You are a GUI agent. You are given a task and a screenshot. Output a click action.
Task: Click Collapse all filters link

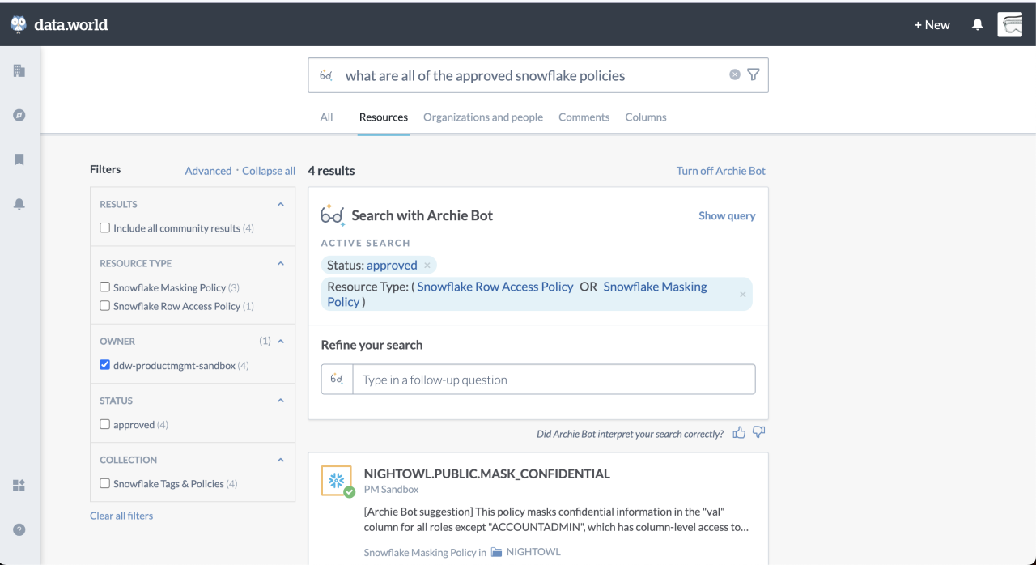(x=269, y=171)
